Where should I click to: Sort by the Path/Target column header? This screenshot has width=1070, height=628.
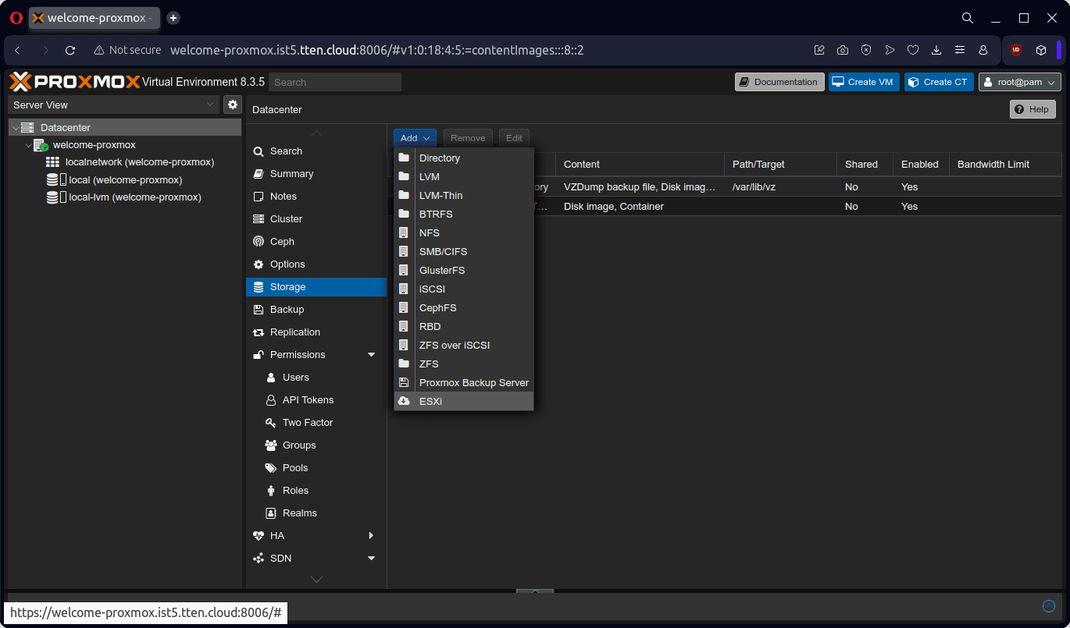click(x=780, y=165)
